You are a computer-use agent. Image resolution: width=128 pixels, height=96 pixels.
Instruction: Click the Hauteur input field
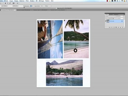coord(10,6)
